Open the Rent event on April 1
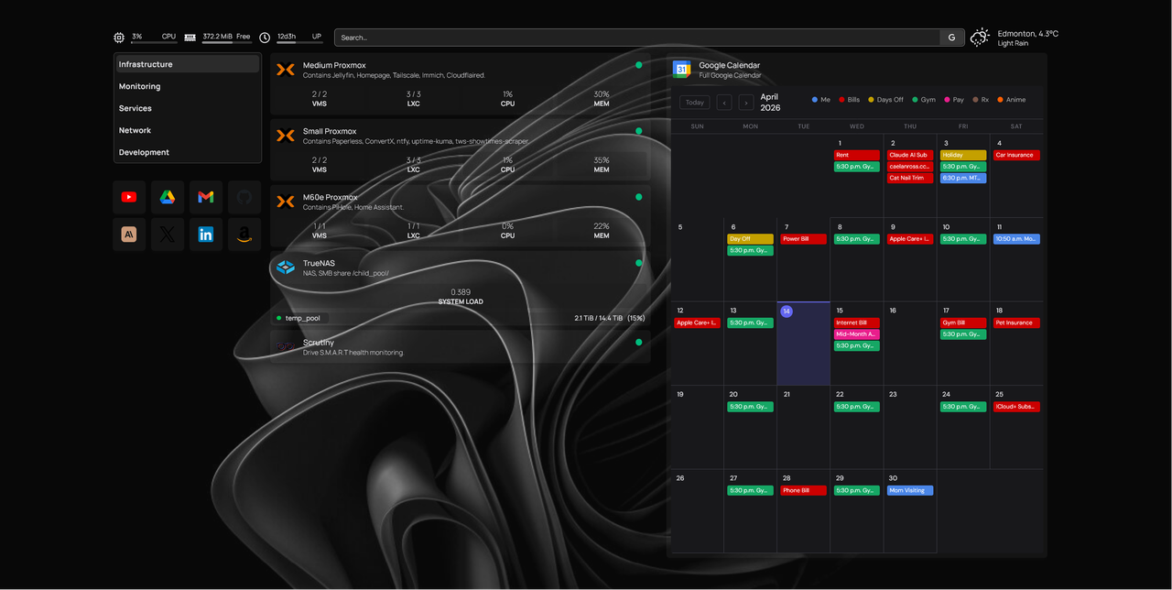The height and width of the screenshot is (590, 1172). (x=856, y=155)
